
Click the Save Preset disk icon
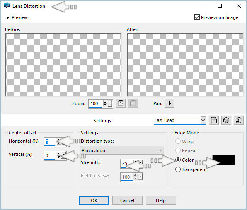(x=213, y=120)
